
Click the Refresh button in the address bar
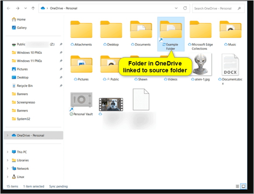(x=185, y=8)
